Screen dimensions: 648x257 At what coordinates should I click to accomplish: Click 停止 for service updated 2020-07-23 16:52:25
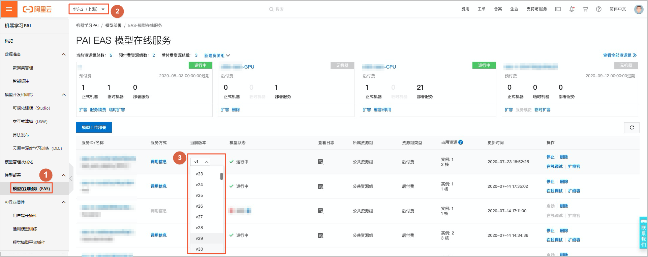(x=551, y=157)
